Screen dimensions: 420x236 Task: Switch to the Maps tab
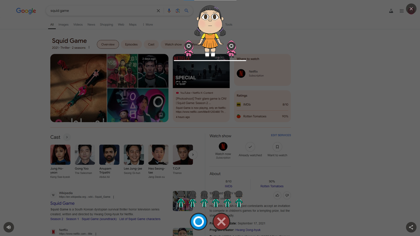132,25
